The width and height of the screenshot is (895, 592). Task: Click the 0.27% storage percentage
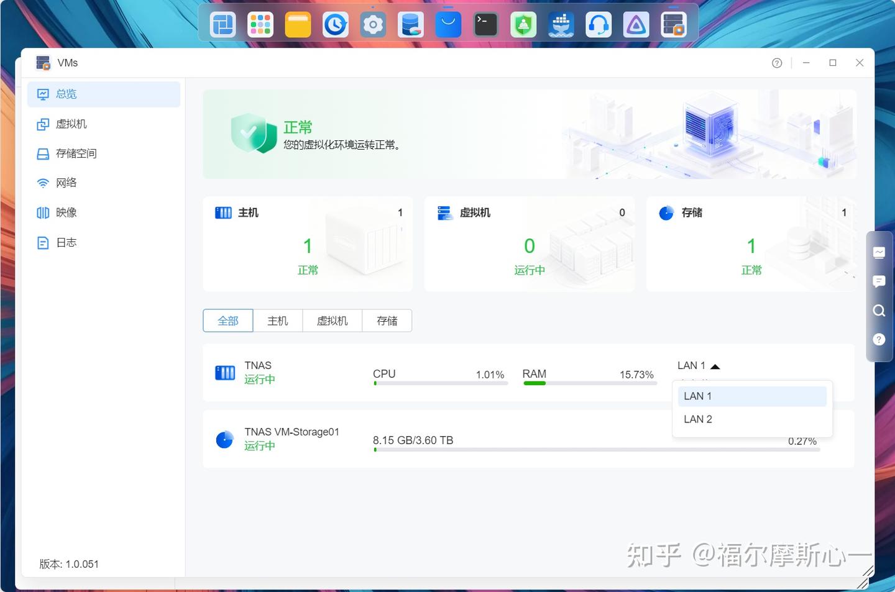pyautogui.click(x=802, y=441)
